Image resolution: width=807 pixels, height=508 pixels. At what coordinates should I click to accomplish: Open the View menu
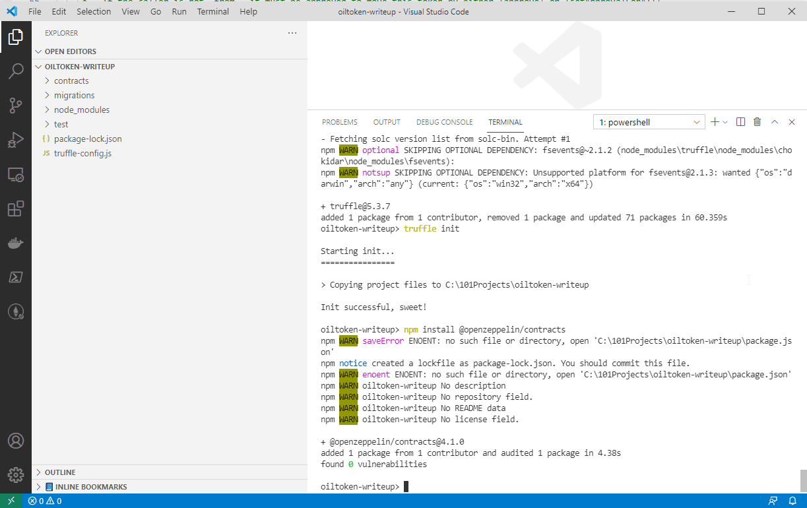pyautogui.click(x=131, y=11)
